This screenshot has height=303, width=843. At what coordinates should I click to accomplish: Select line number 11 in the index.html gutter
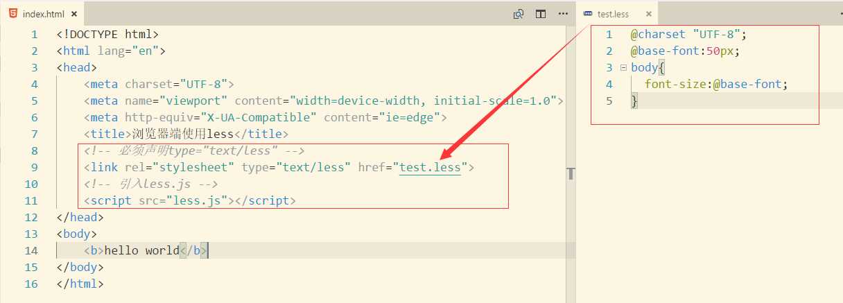tap(31, 200)
